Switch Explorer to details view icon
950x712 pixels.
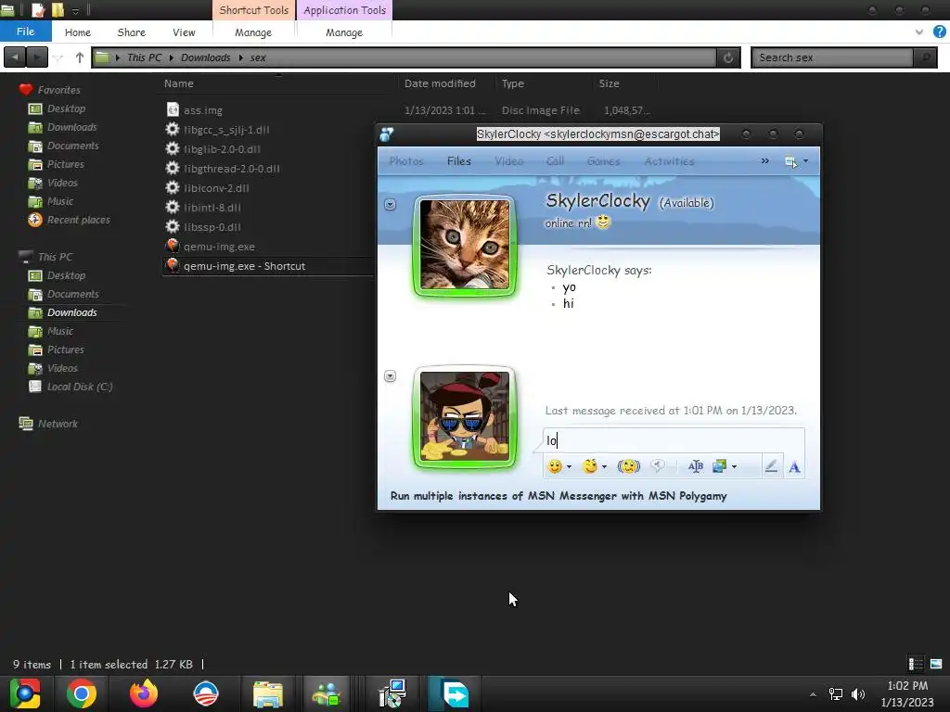[x=915, y=664]
